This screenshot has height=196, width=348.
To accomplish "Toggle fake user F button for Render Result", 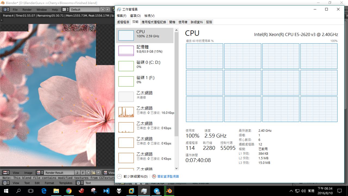I will click(x=83, y=173).
